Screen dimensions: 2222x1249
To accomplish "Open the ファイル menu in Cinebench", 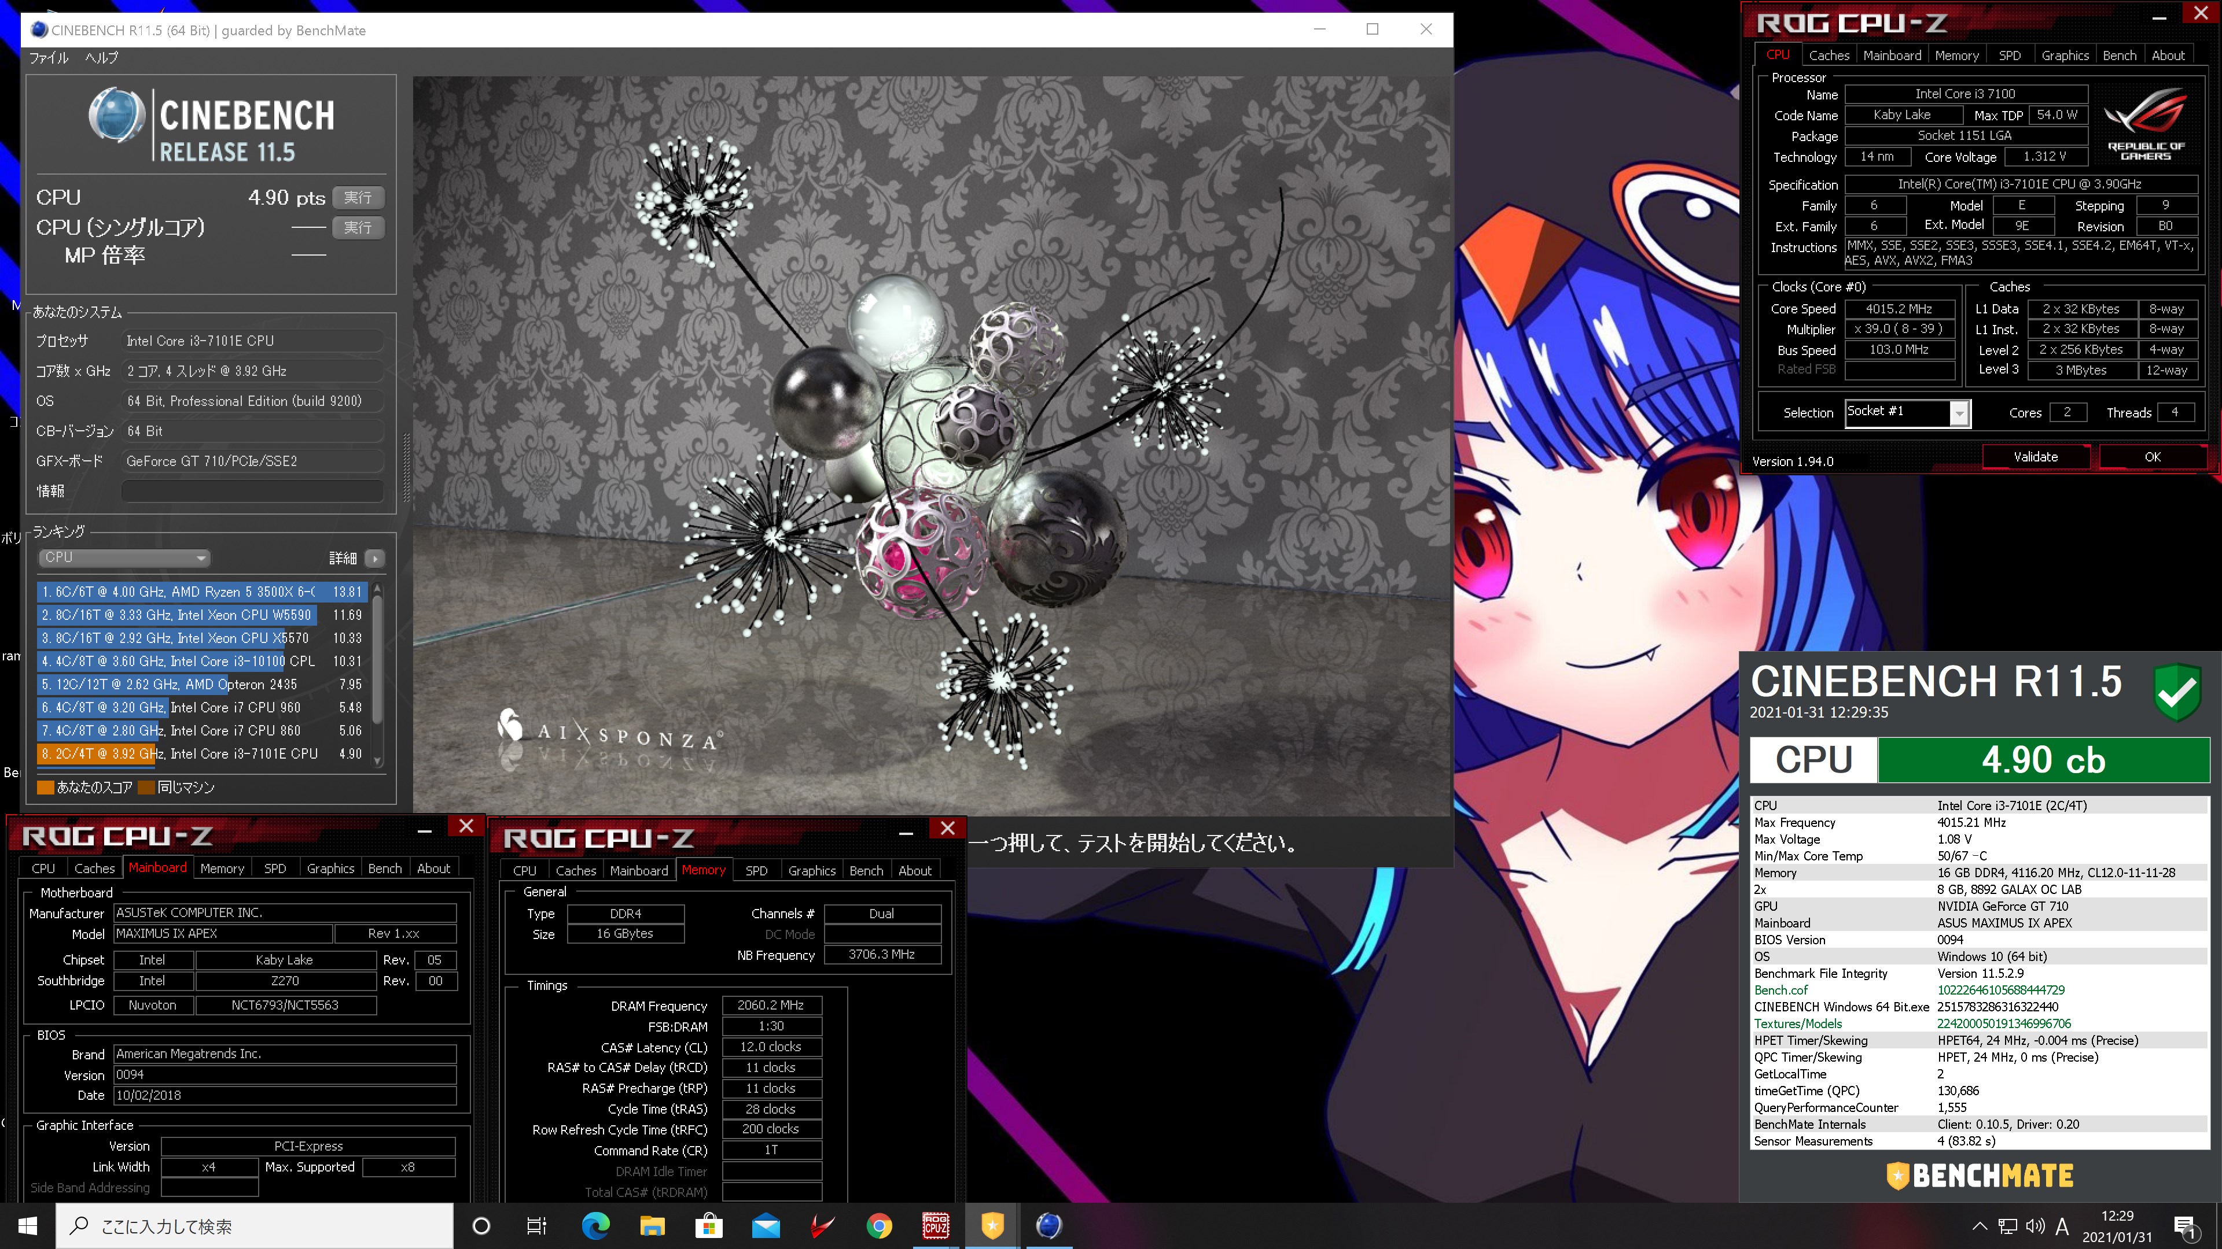I will [x=48, y=58].
